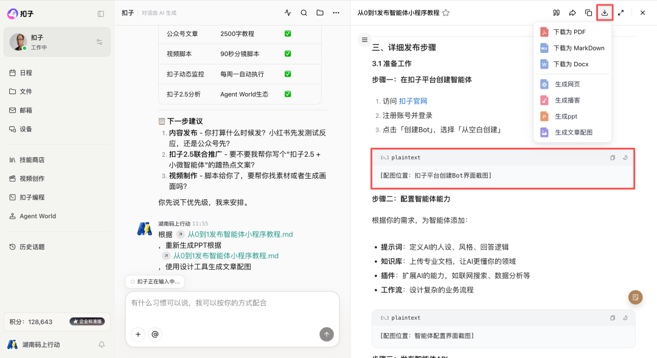The width and height of the screenshot is (657, 358).
Task: Click the green check in 公众号文章 row
Action: (x=288, y=33)
